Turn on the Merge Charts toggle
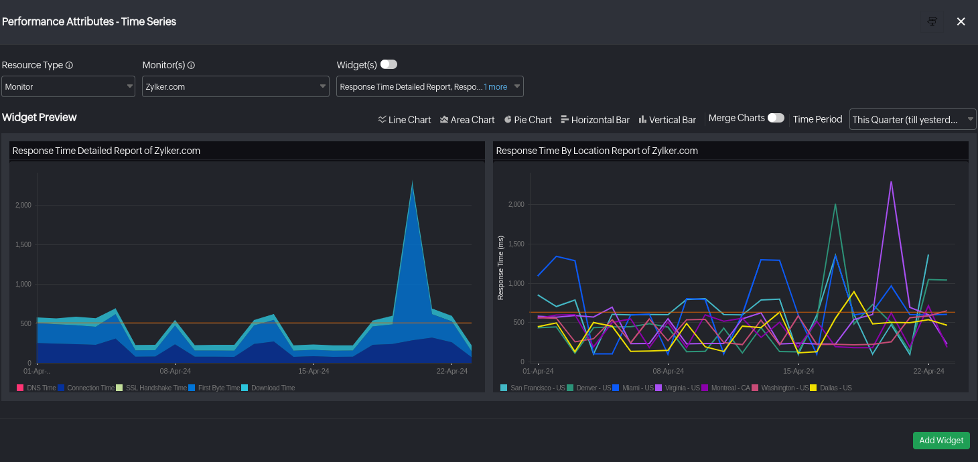This screenshot has height=462, width=978. tap(776, 117)
